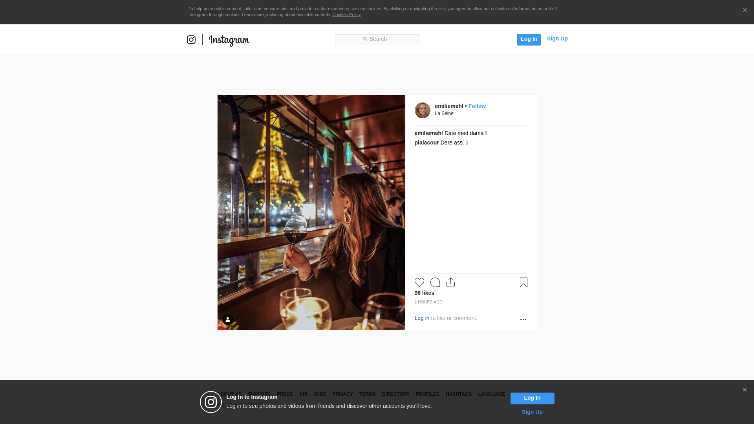Click the comment bubble icon

pyautogui.click(x=435, y=282)
